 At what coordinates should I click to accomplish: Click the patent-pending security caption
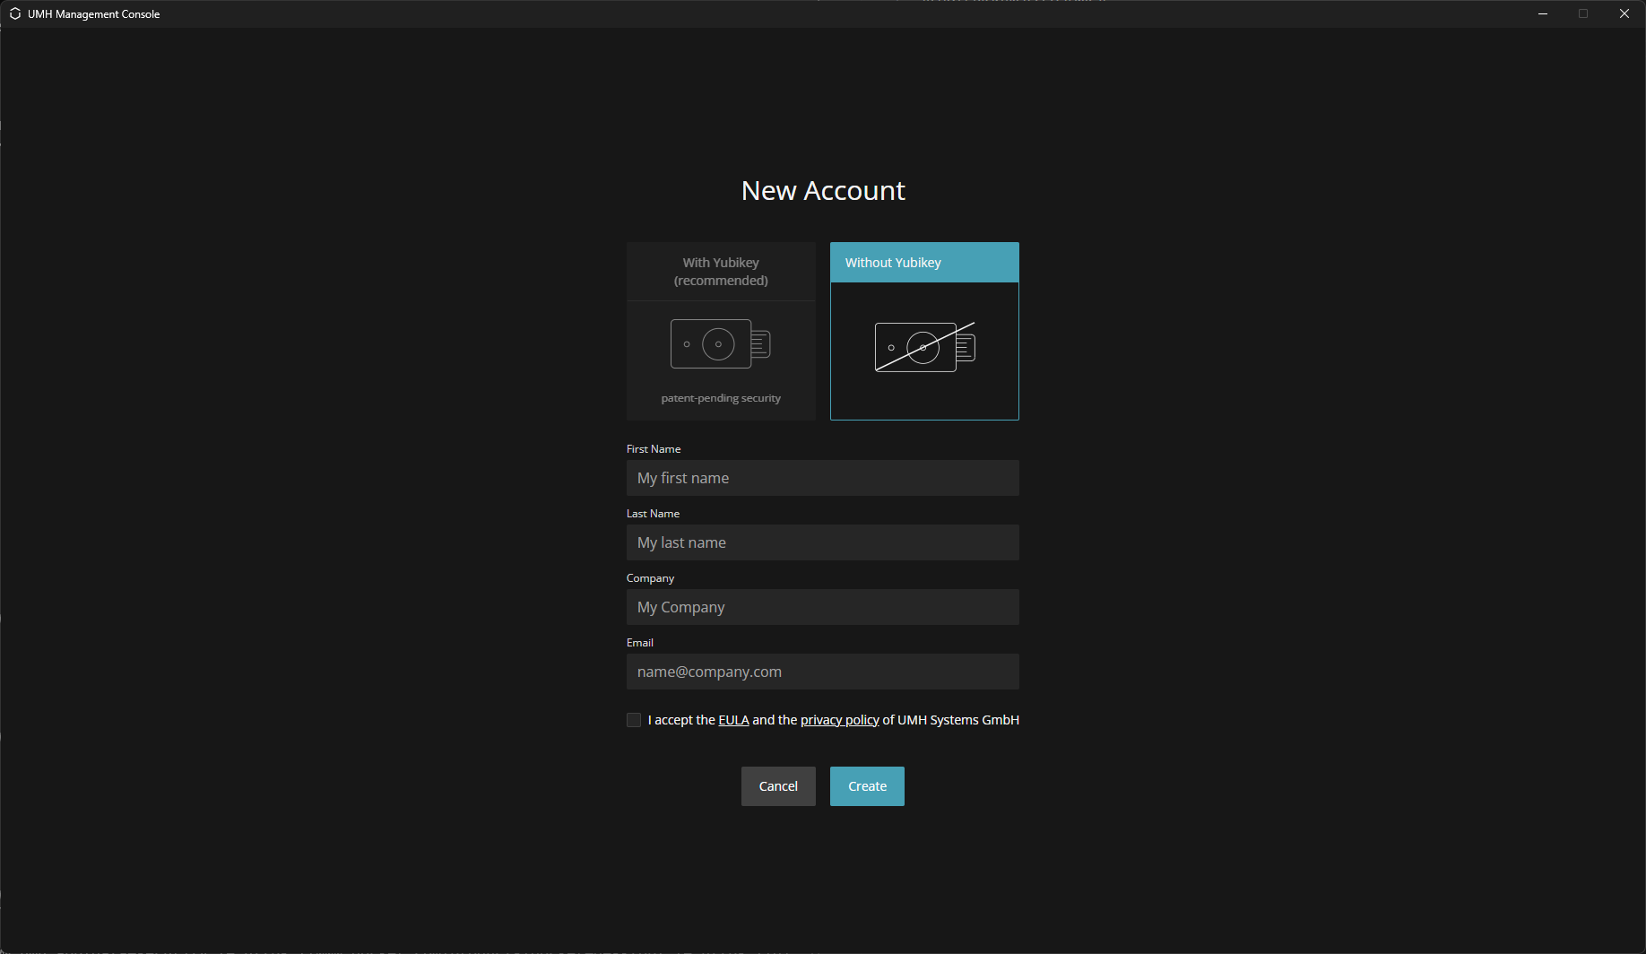[721, 398]
